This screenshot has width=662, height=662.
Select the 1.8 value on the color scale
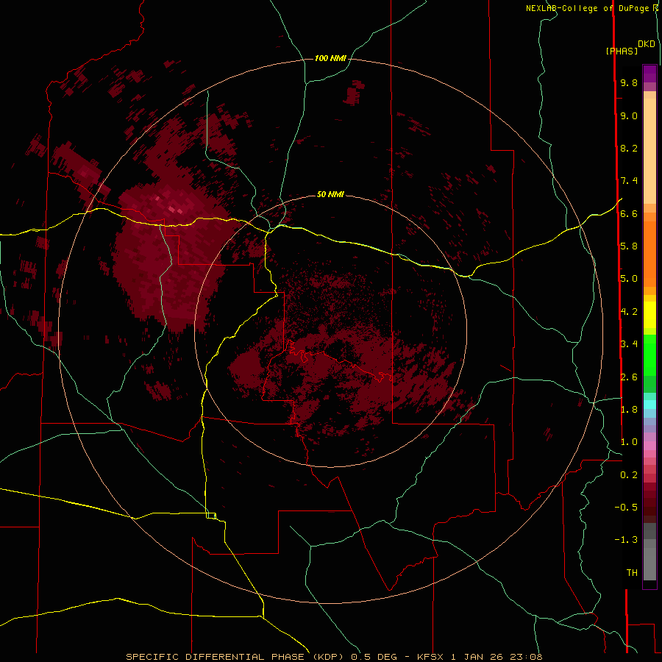tap(629, 410)
